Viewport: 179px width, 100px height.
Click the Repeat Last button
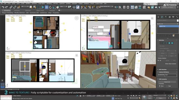(x=167, y=82)
